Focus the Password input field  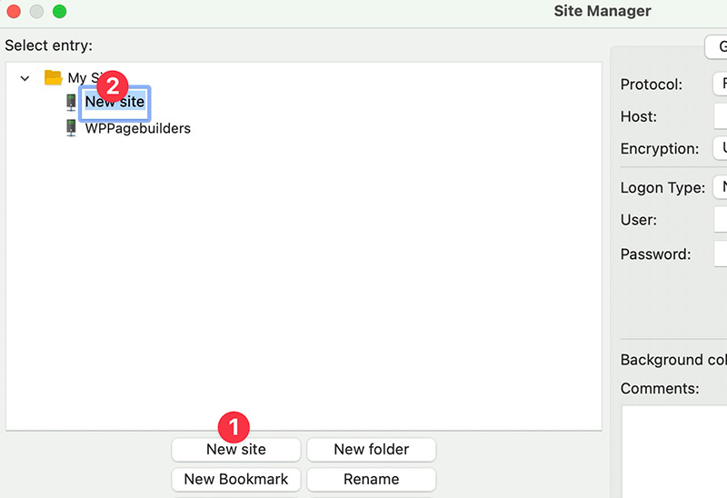[720, 254]
